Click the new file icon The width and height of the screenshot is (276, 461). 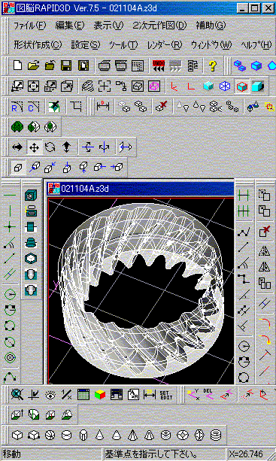17,65
